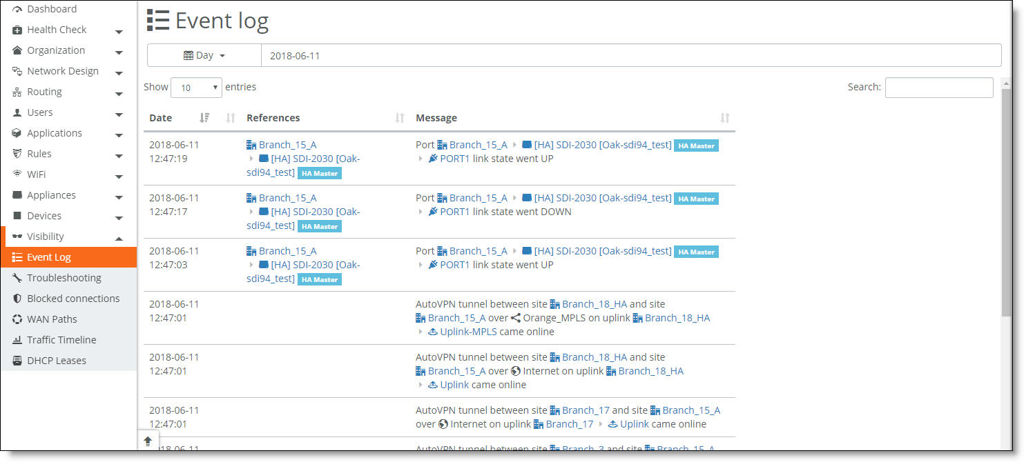Click the Visibility glasses icon

tap(17, 237)
